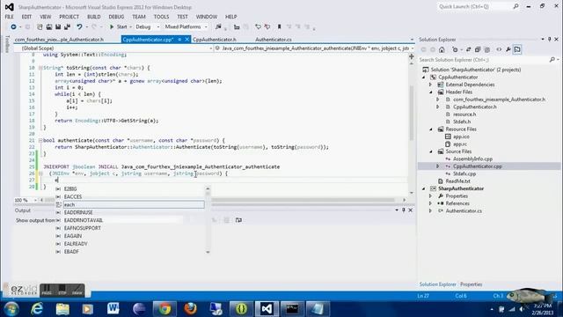The image size is (563, 317).
Task: Click the Find in Files toolbar icon
Action: coord(218,27)
